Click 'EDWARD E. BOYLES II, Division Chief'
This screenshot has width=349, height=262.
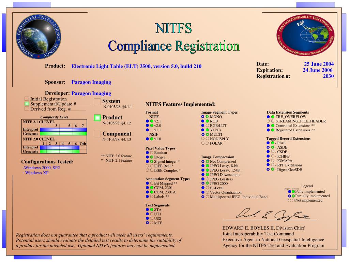[263, 228]
